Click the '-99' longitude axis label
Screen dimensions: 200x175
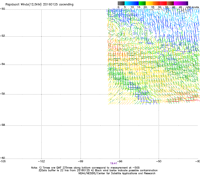click(81, 161)
